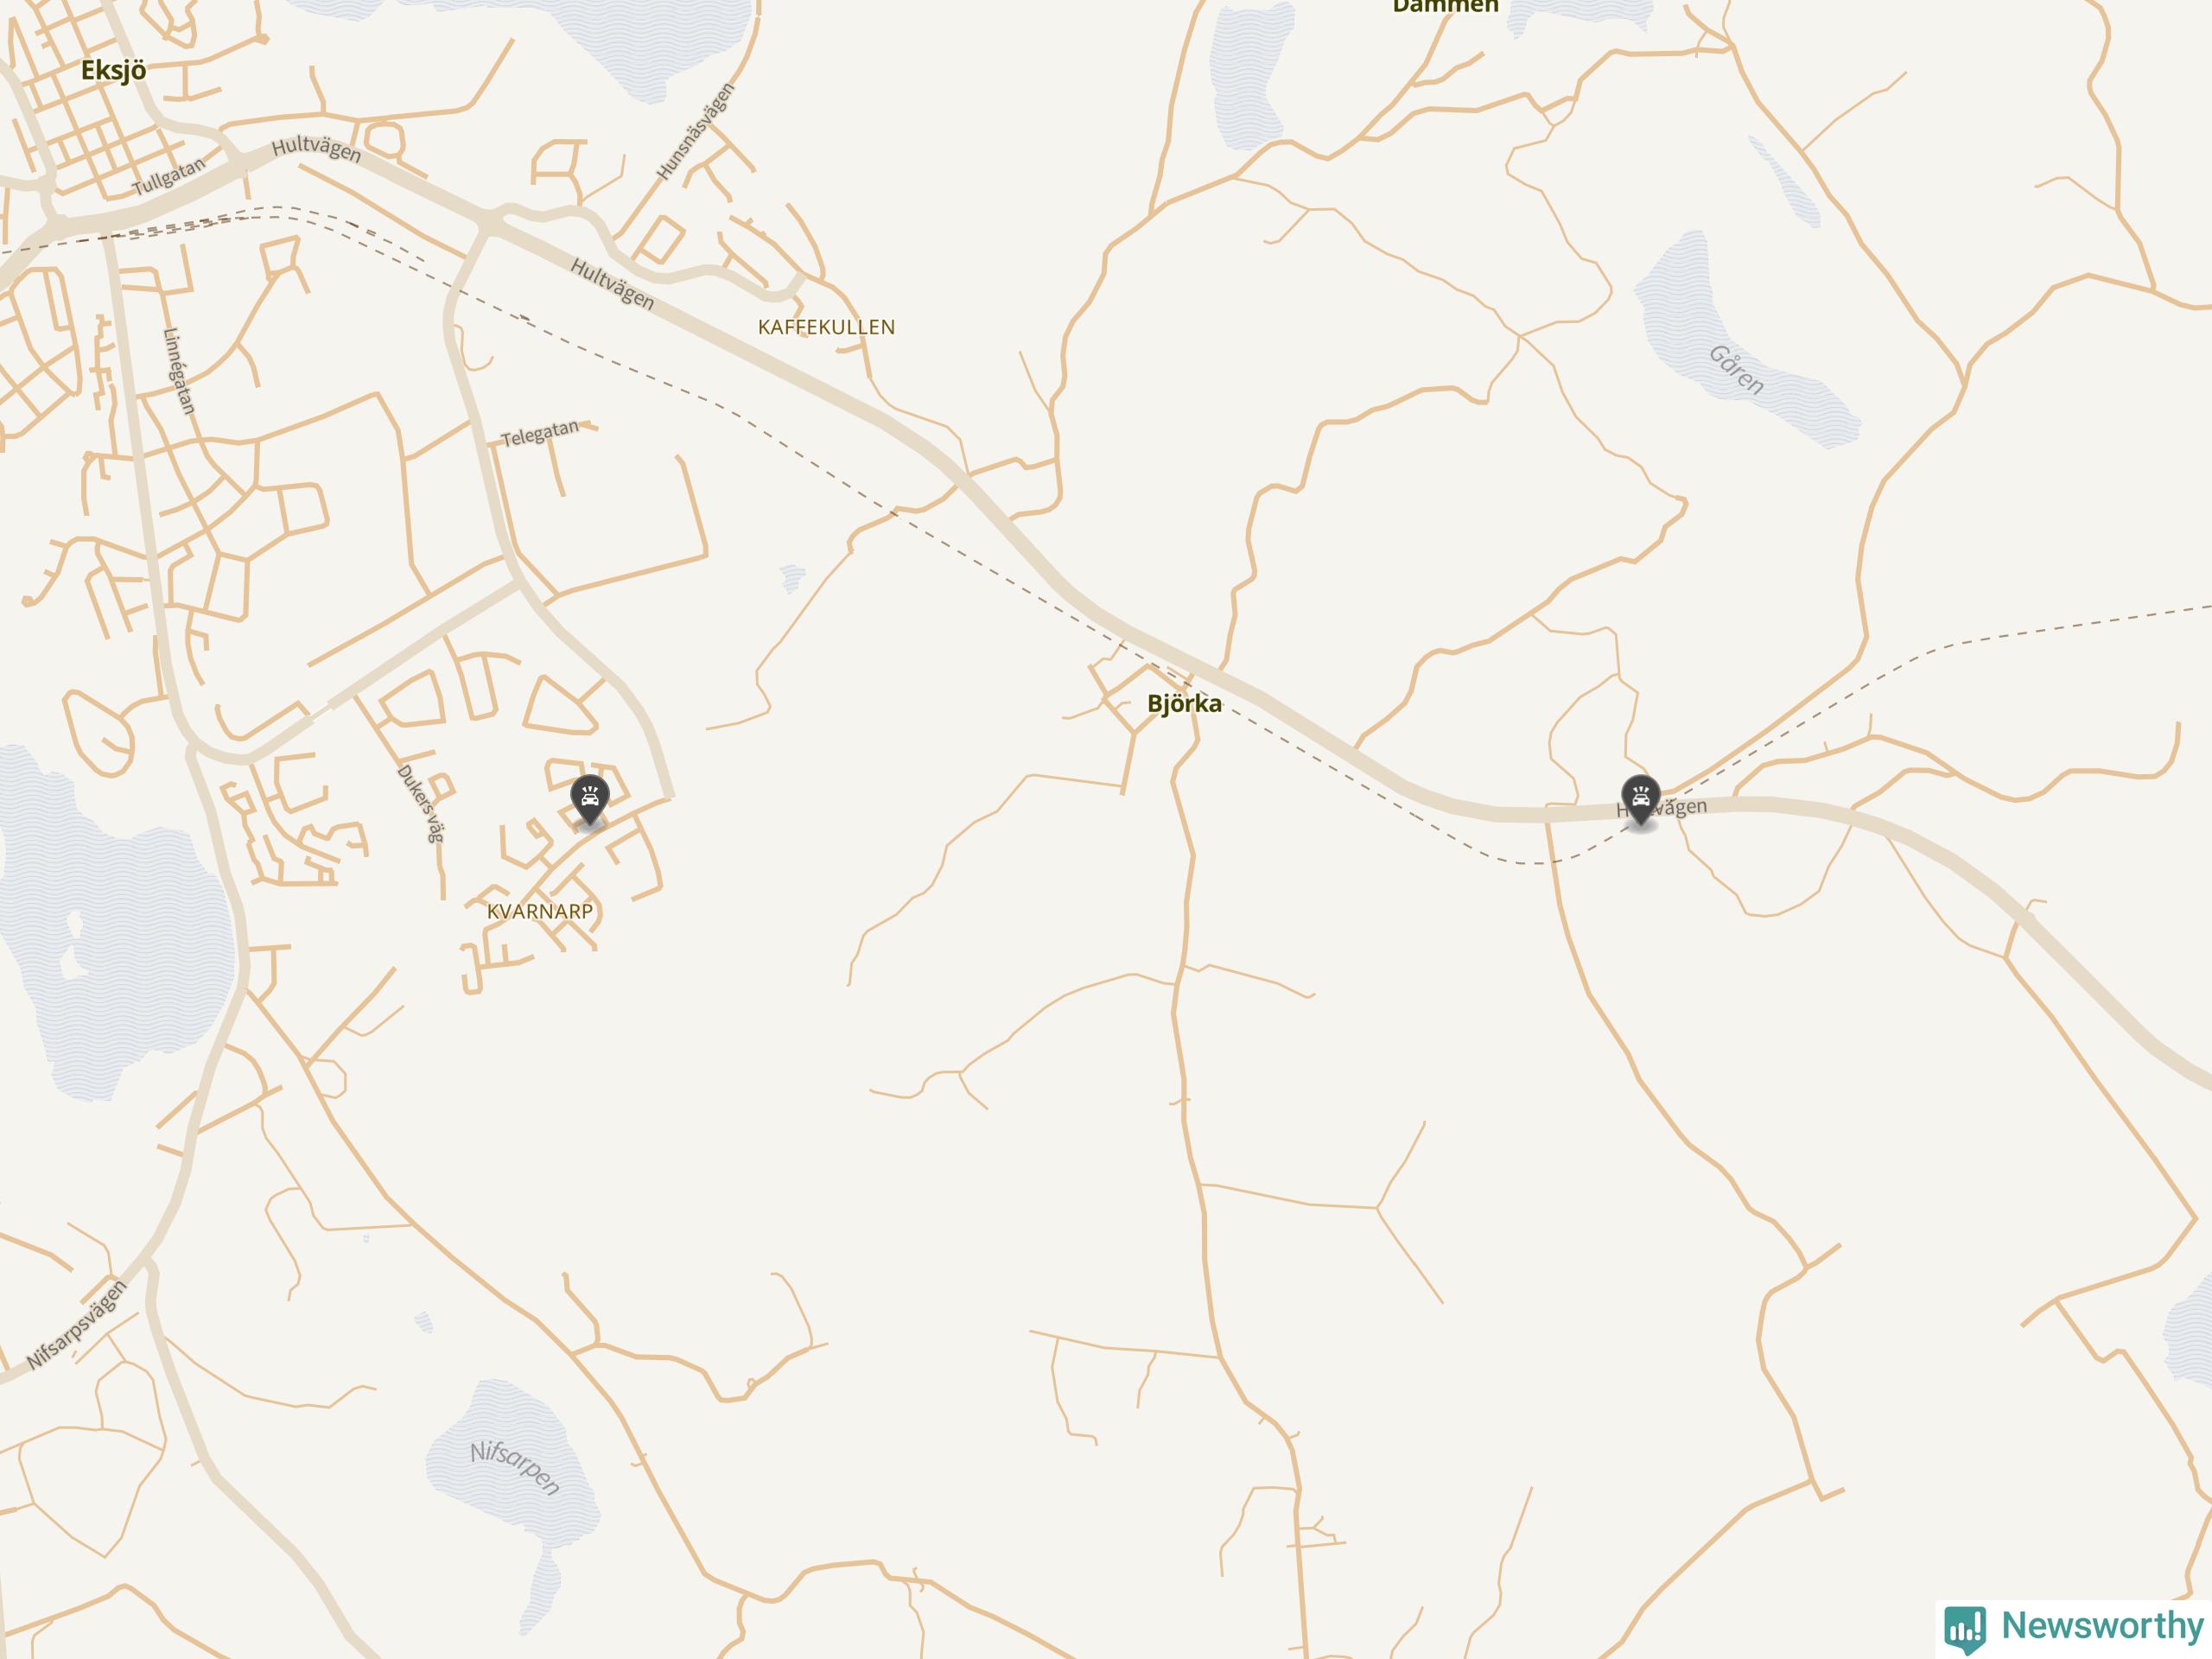Click the Nifsarpsvägen road label

77,1325
